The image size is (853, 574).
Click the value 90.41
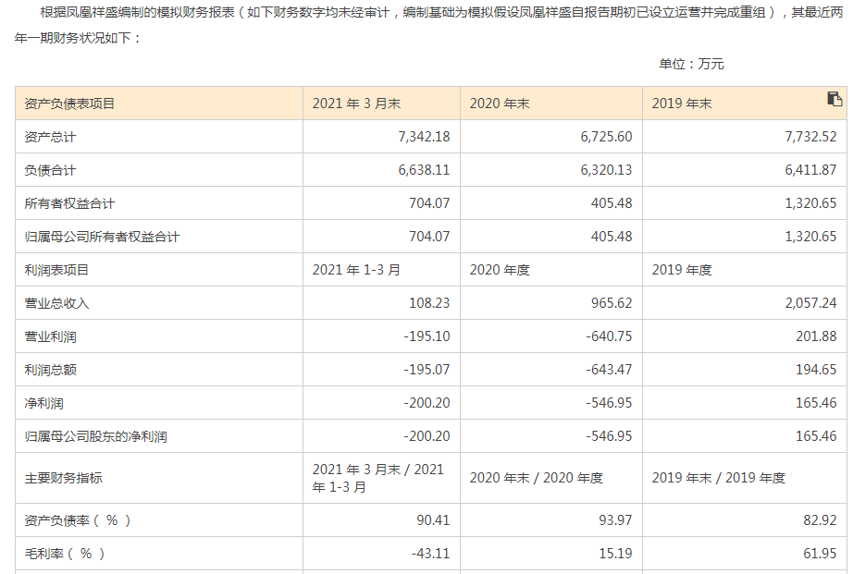point(433,520)
